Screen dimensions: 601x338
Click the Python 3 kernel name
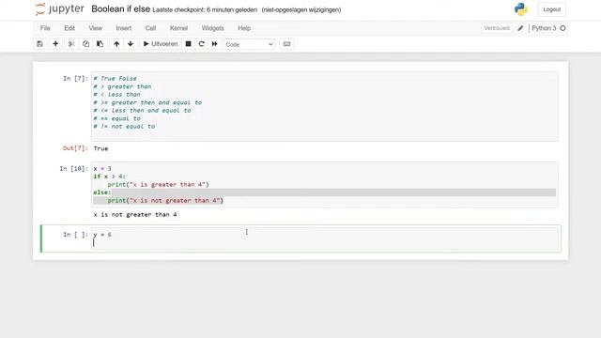point(544,28)
